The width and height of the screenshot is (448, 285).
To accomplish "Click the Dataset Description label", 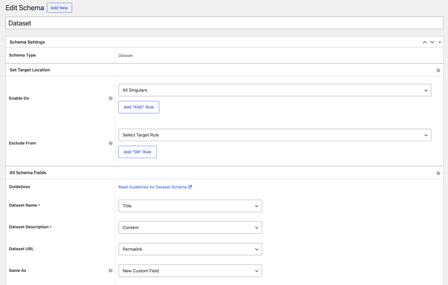I will pyautogui.click(x=30, y=227).
